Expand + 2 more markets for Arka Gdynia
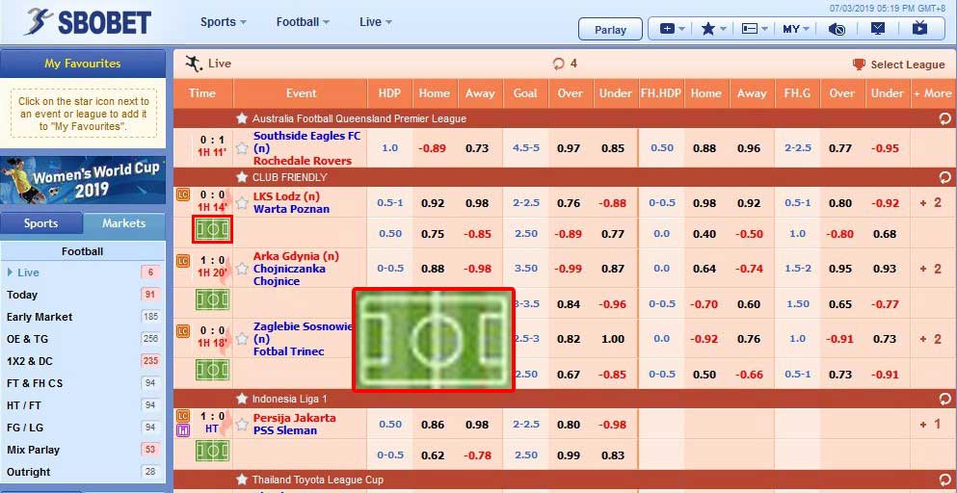The height and width of the screenshot is (493, 957). coord(931,269)
